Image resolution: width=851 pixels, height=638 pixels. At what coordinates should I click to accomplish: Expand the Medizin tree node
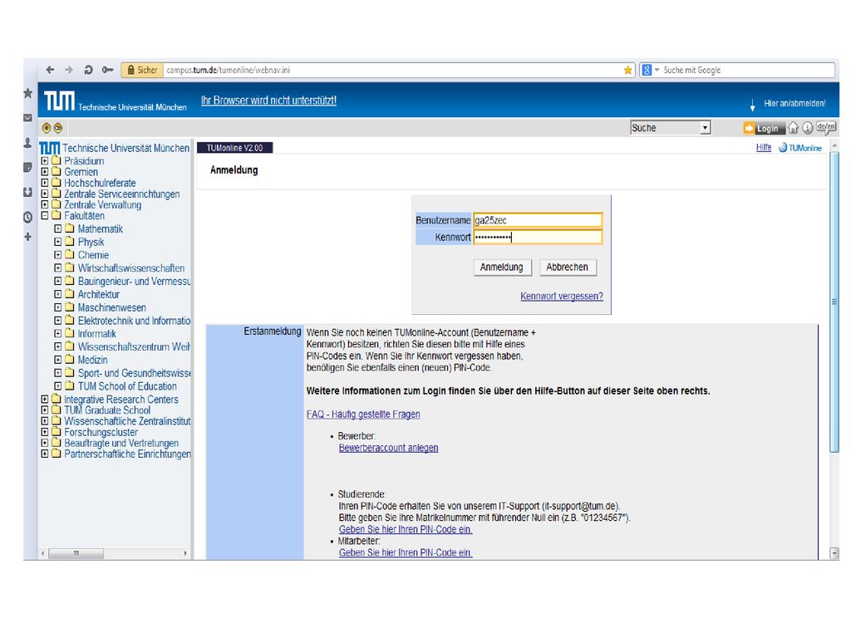click(x=57, y=360)
